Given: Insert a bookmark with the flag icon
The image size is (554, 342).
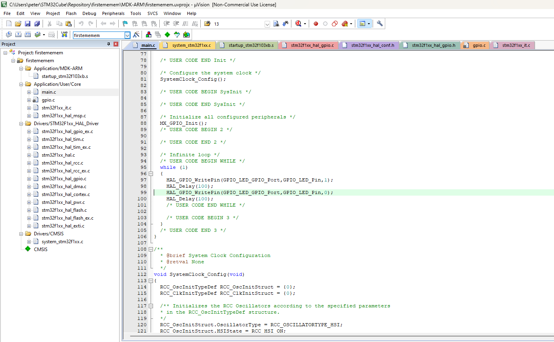Looking at the screenshot, I should (x=125, y=24).
